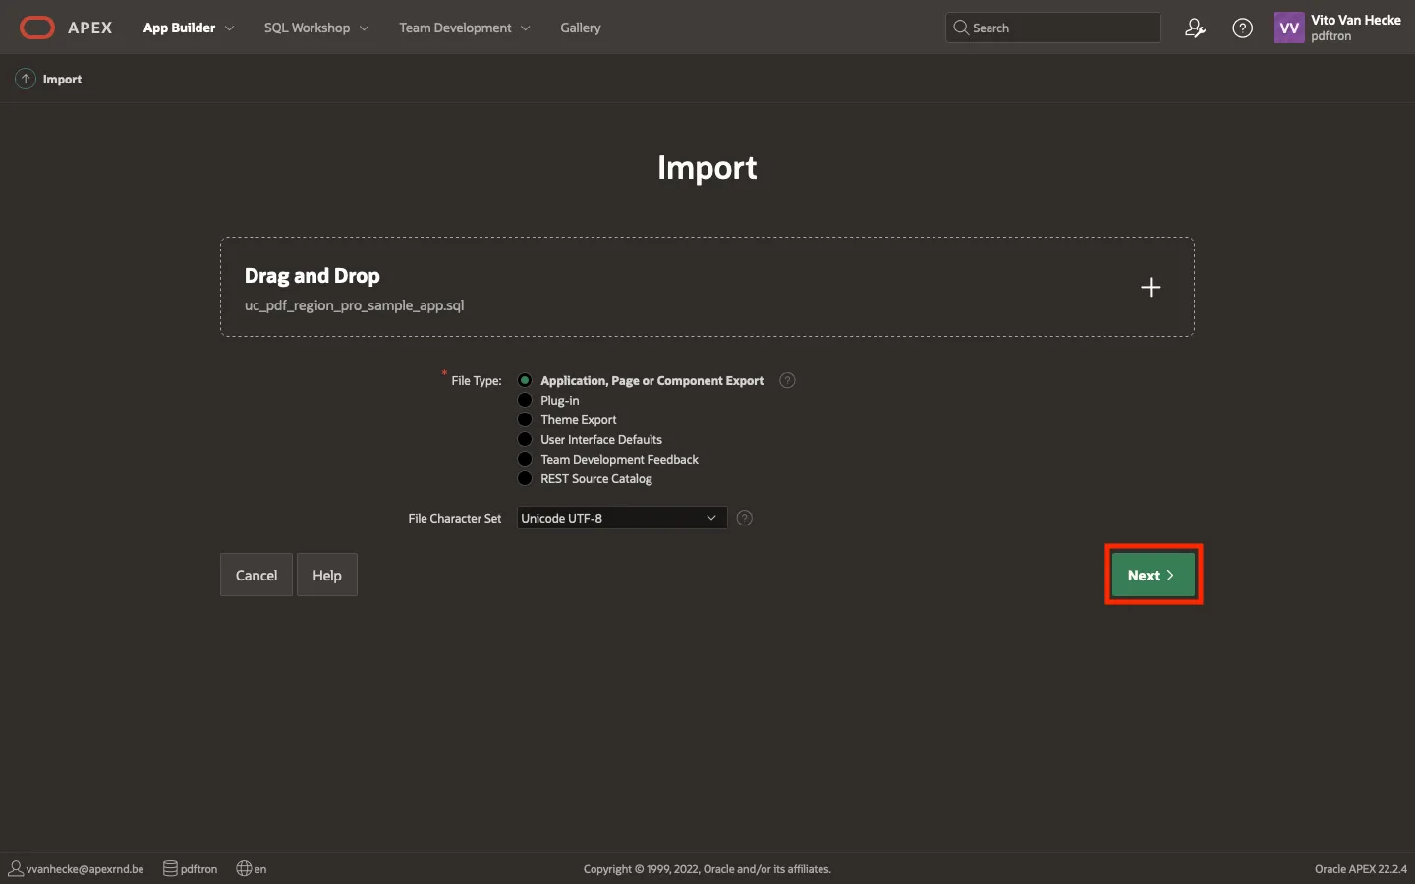Click the green Next button
1415x884 pixels.
(x=1153, y=576)
